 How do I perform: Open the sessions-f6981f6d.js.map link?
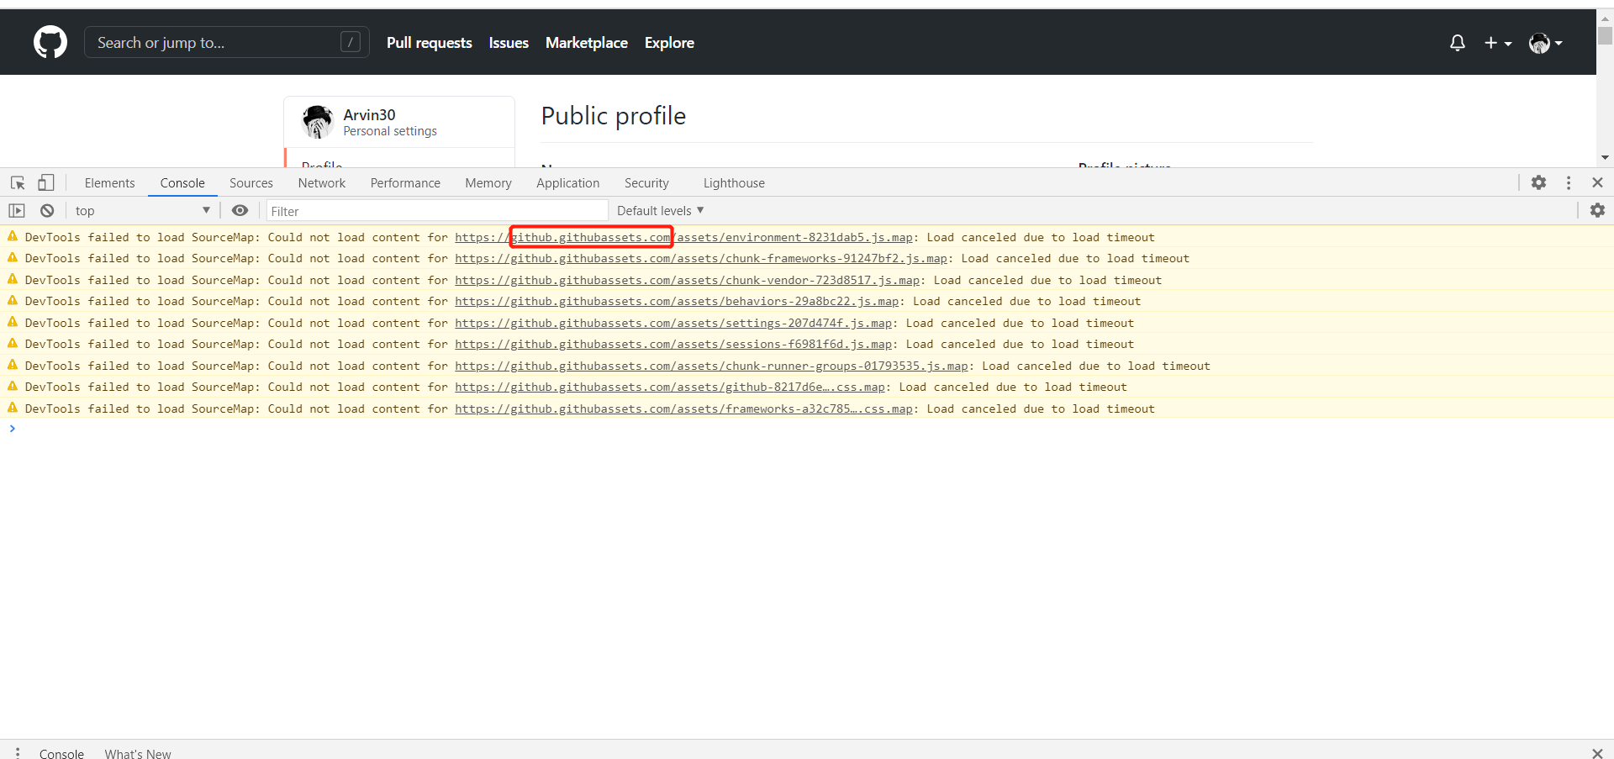click(673, 345)
